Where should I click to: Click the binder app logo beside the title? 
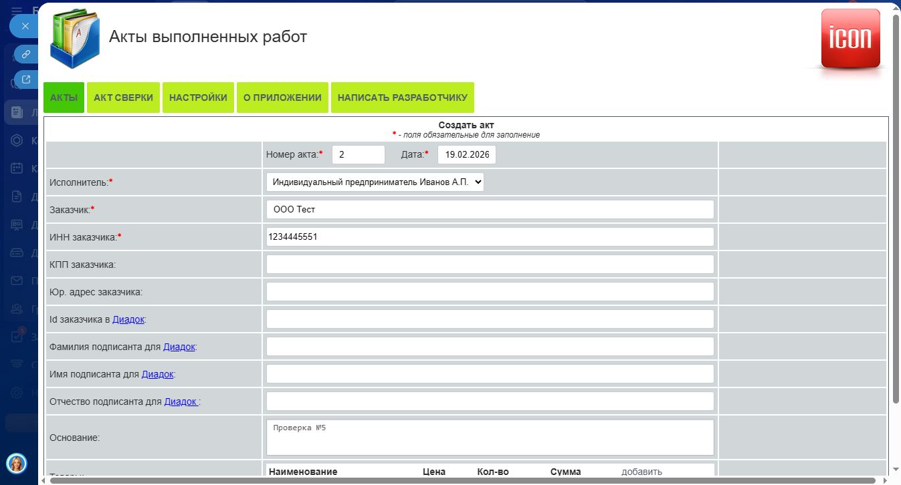(75, 38)
